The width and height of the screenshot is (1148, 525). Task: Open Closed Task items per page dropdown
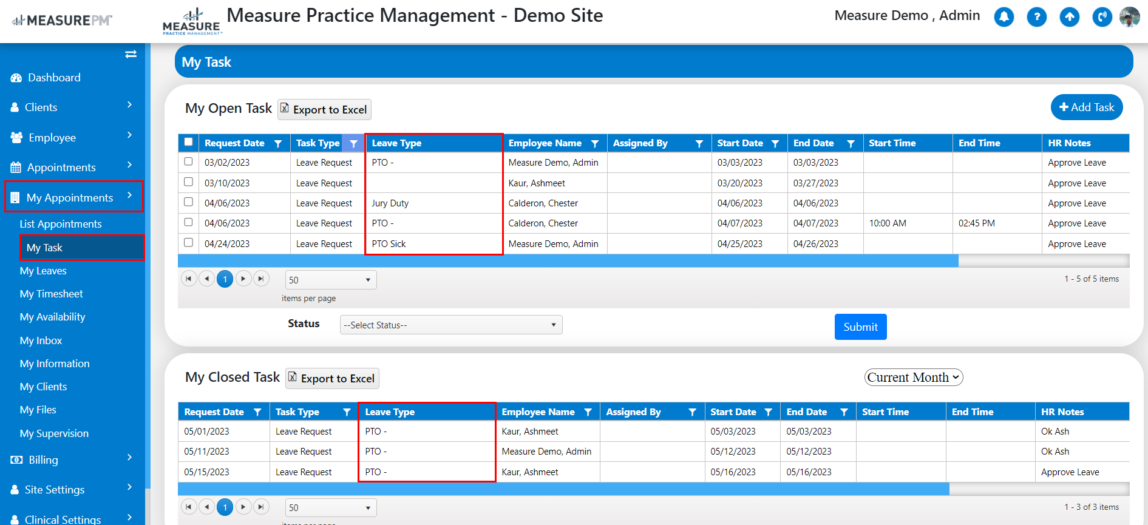click(x=331, y=507)
